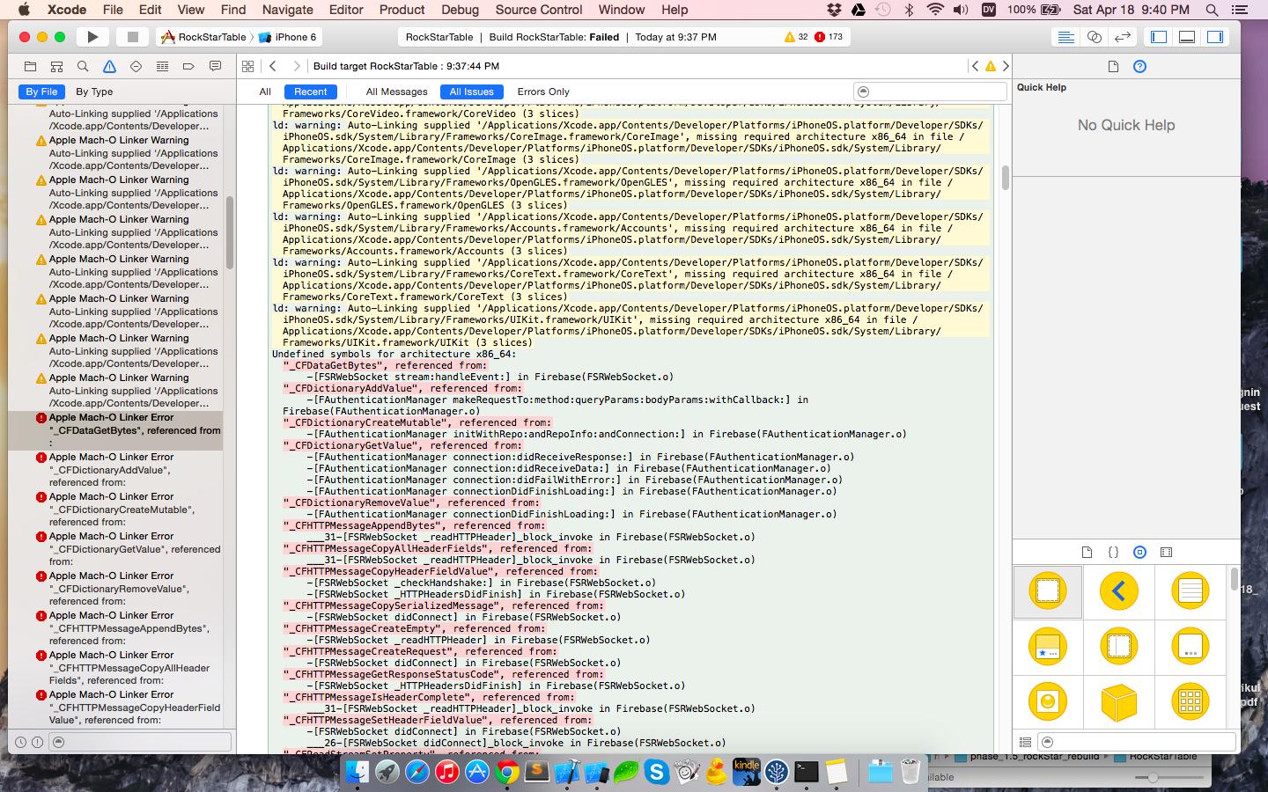Group issues By Type
1268x792 pixels.
tap(94, 92)
